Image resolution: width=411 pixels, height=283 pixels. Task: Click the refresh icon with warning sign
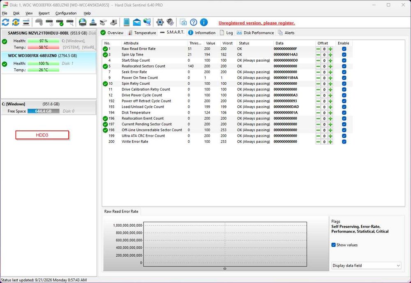(x=16, y=22)
